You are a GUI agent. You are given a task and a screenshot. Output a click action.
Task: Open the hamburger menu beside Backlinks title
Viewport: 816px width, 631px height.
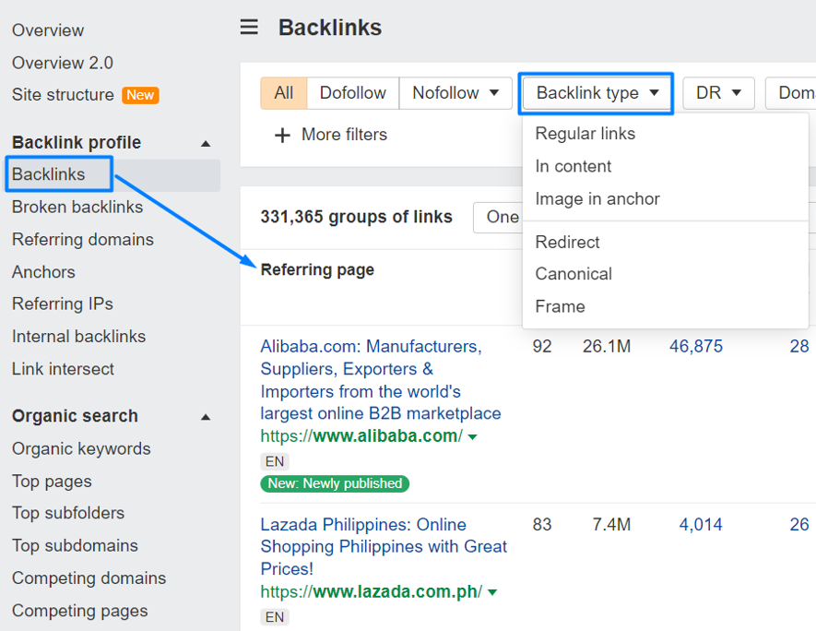click(249, 28)
